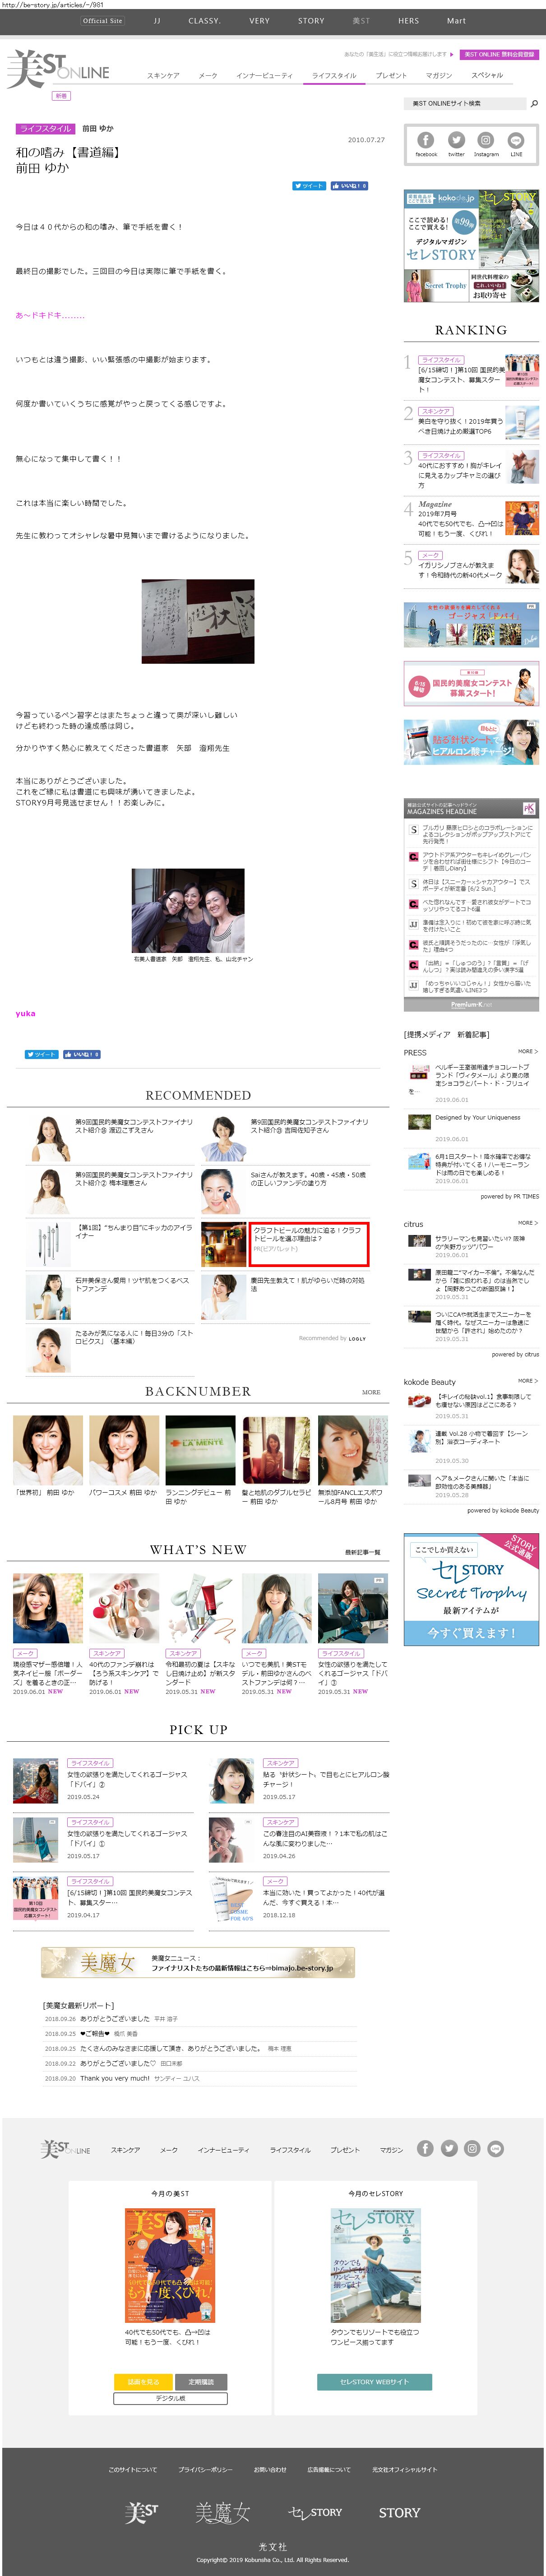Open the 国民的美魔女コンテスト募集スタート banner

[x=471, y=685]
